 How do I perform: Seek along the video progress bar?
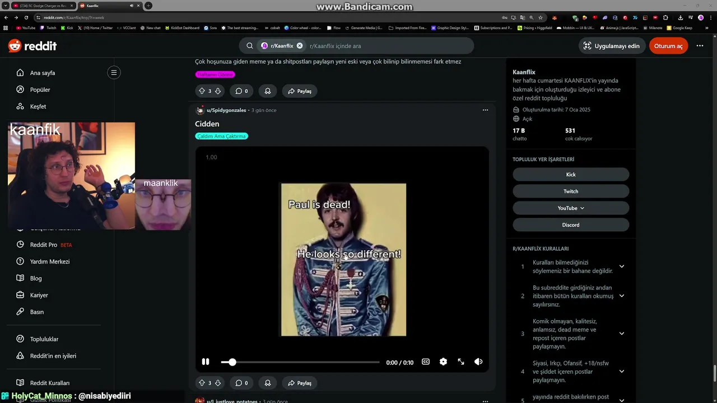coord(300,362)
